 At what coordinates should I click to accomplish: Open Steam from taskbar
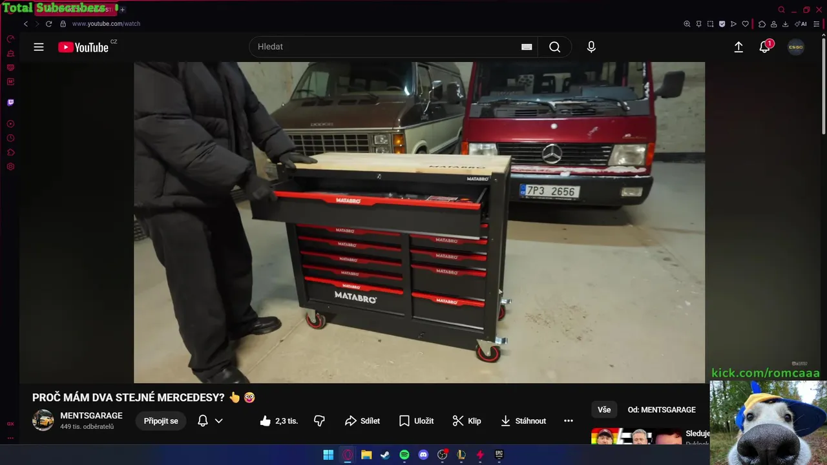[x=385, y=455]
